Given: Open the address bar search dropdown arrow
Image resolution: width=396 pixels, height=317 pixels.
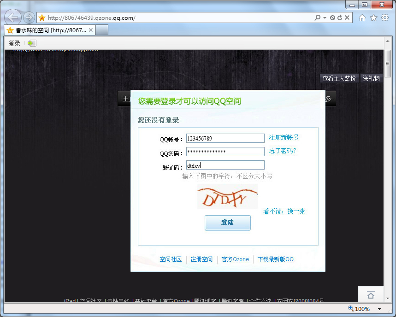Looking at the screenshot, I should 325,18.
